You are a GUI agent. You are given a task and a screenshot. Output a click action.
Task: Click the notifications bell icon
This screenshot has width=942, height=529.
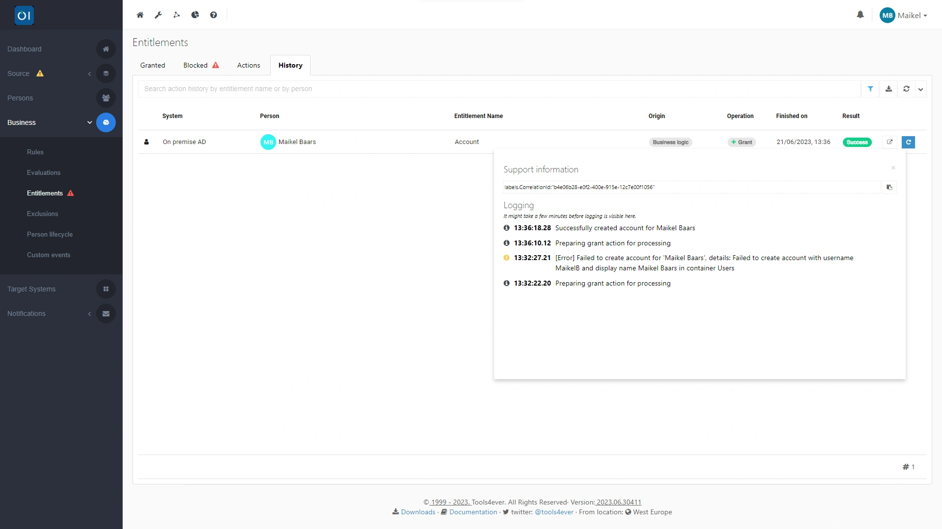(x=860, y=15)
